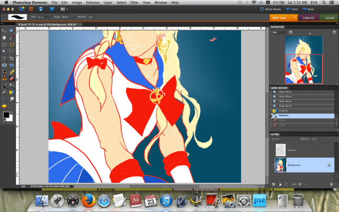Click the foreground color swatch
This screenshot has width=339, height=212.
6,114
